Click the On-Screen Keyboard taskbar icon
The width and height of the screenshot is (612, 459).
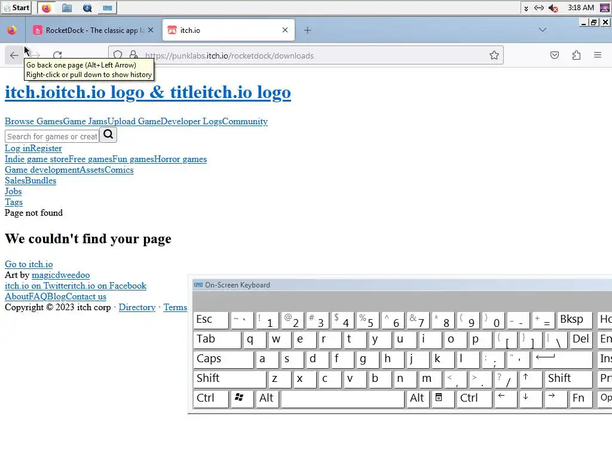[108, 8]
